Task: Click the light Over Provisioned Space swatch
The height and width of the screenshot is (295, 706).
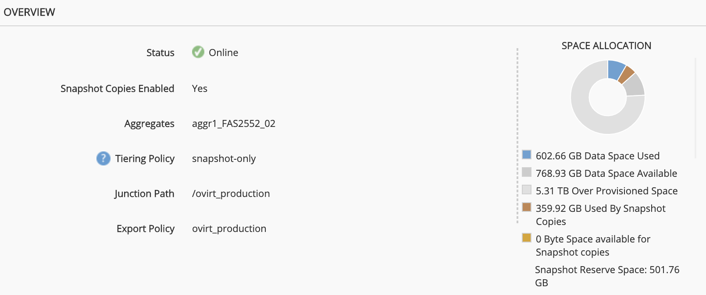Action: click(527, 190)
